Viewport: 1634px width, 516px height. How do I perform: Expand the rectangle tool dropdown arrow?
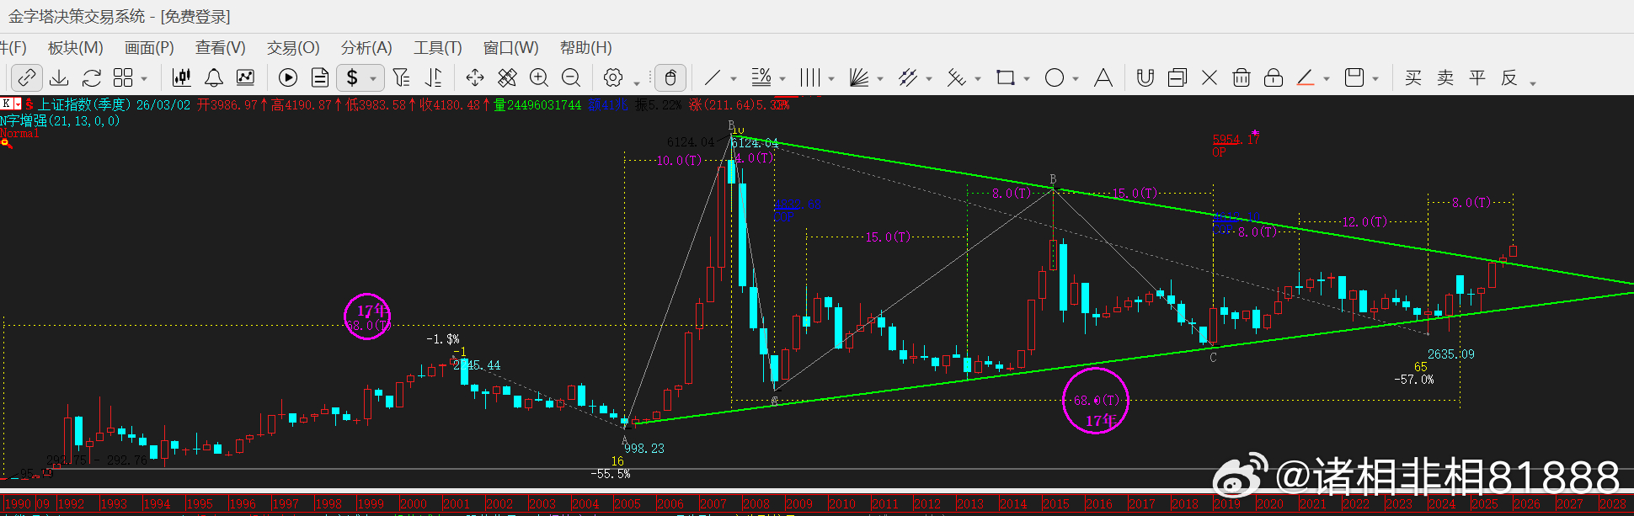1027,79
